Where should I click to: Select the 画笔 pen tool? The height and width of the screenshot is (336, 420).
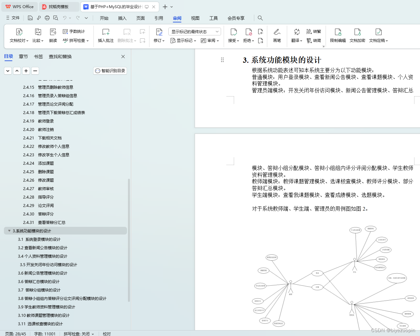coord(277,35)
